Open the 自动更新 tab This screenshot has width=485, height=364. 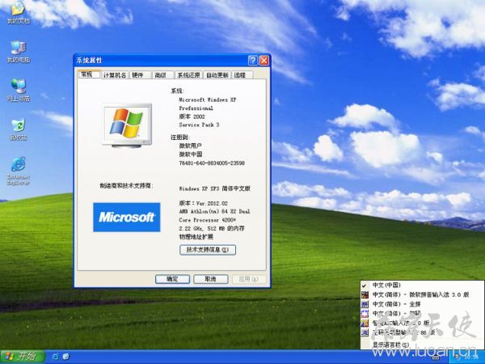(217, 75)
